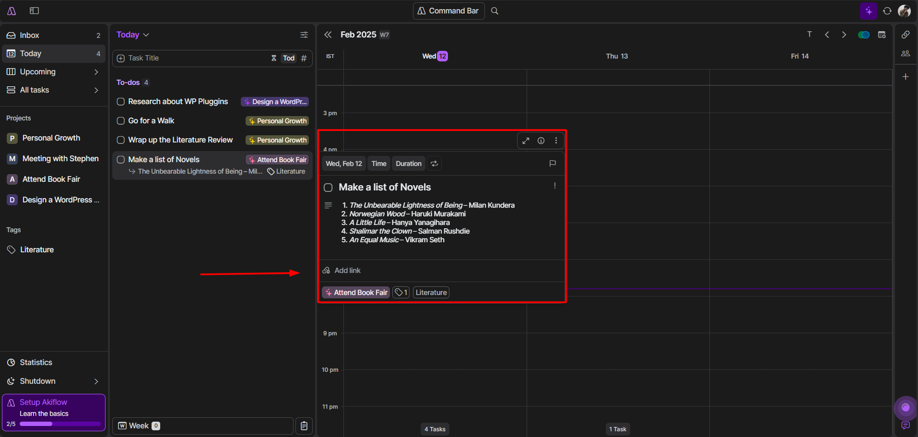918x437 pixels.
Task: Open the Tod date chip in task input
Action: 289,58
